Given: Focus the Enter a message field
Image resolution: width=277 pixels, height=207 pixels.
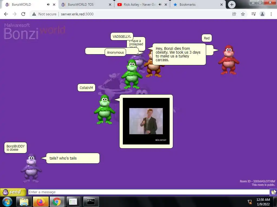Looking at the screenshot, I should point(149,192).
